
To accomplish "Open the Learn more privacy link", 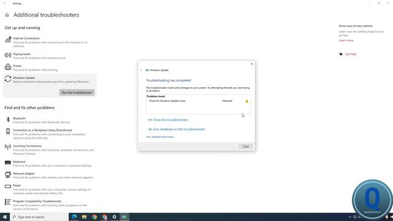I will point(346,41).
